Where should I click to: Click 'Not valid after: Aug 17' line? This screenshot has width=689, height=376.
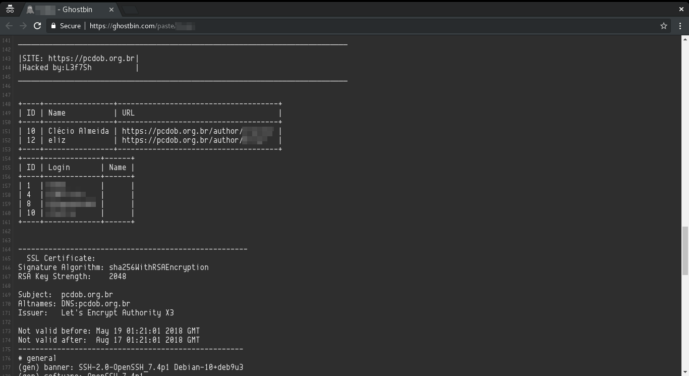[109, 340]
